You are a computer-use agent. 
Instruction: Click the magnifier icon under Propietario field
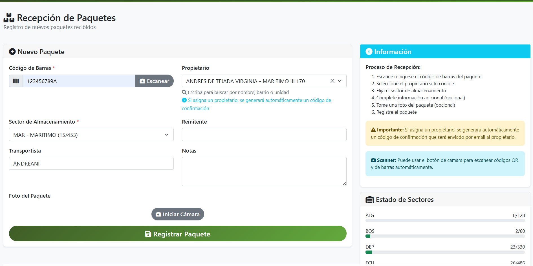[x=184, y=92]
